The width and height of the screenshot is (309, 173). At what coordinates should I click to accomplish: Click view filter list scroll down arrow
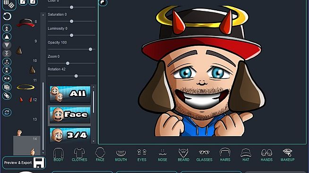94,141
